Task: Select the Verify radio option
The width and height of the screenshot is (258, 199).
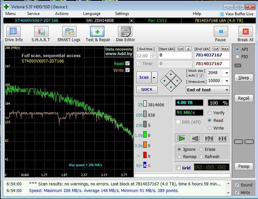Action: [x=210, y=113]
